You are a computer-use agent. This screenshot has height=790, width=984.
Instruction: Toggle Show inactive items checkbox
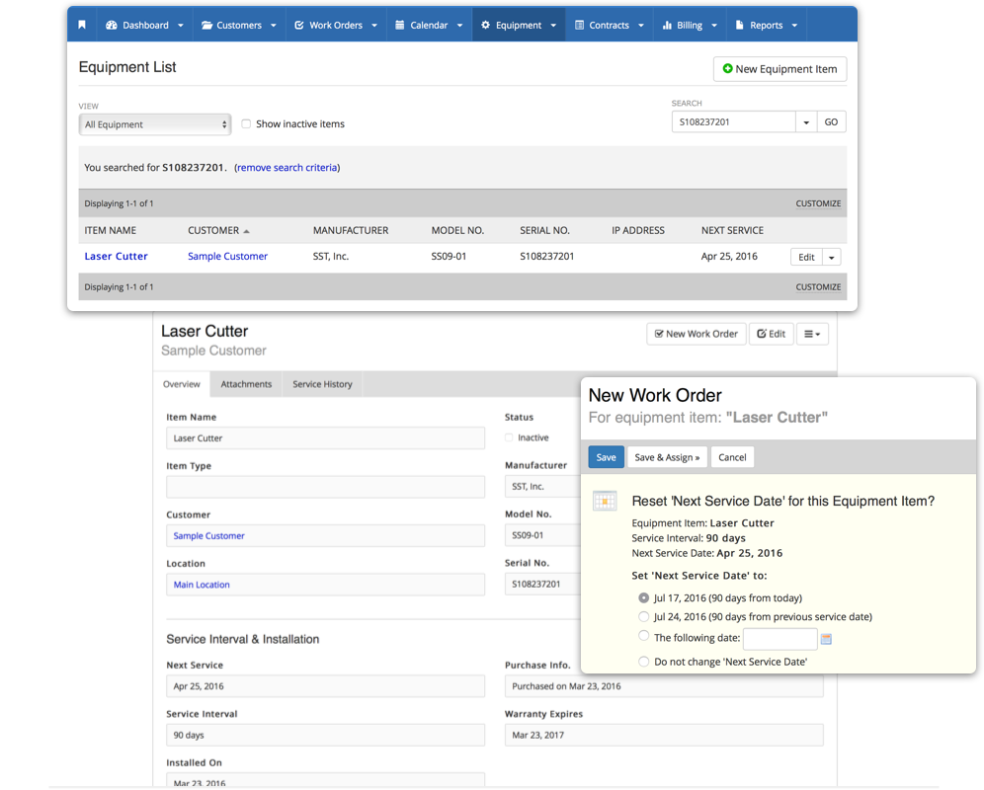pyautogui.click(x=246, y=123)
